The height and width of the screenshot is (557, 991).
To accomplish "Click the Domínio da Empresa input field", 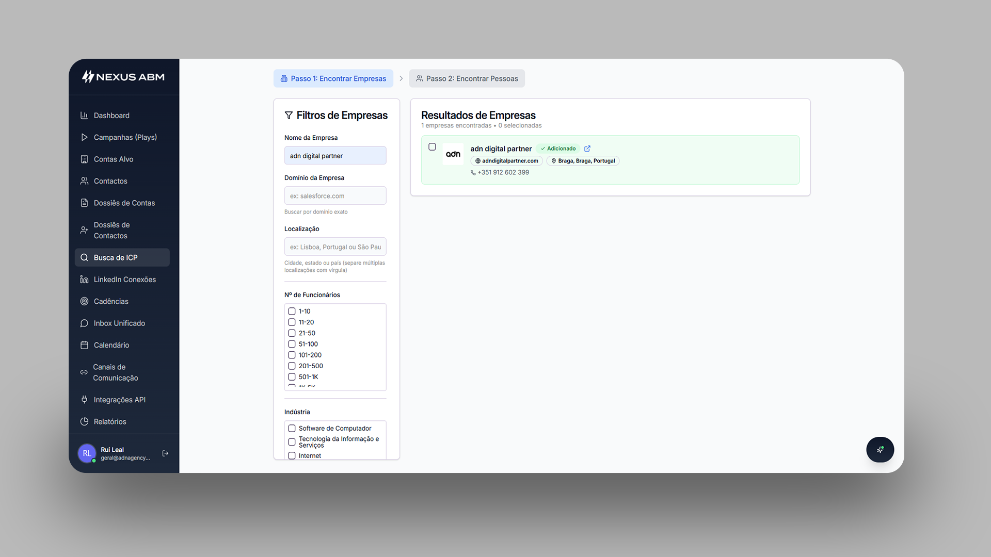I will click(x=335, y=196).
